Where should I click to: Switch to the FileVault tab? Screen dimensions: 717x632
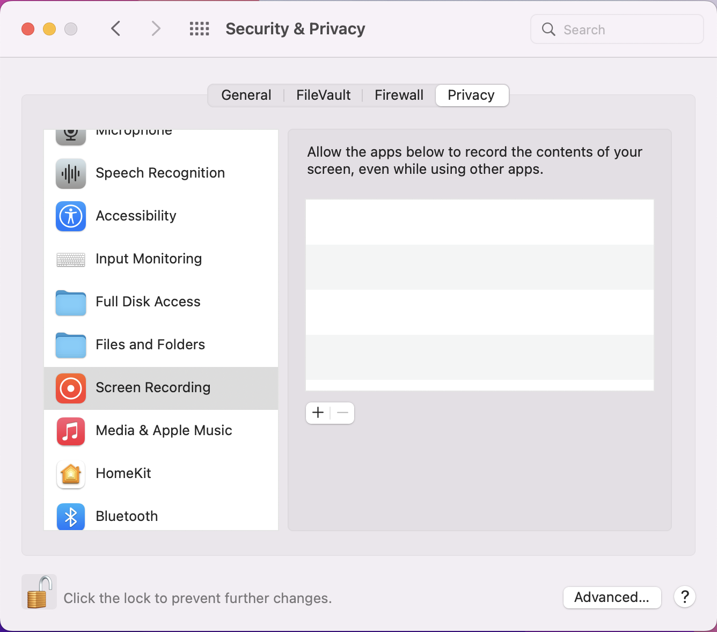[323, 95]
